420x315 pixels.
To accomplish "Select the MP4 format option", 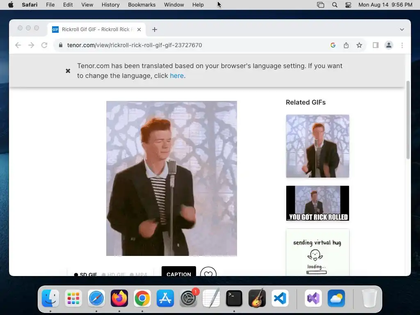I will point(139,274).
